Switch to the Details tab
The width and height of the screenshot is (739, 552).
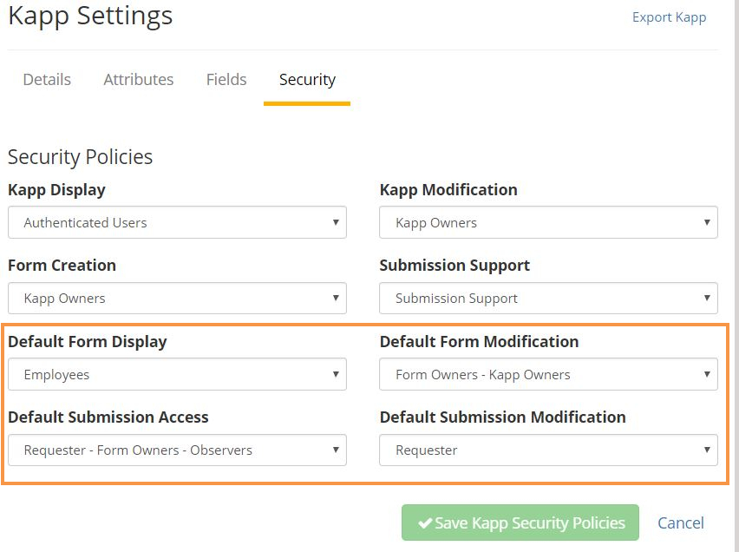pos(47,80)
